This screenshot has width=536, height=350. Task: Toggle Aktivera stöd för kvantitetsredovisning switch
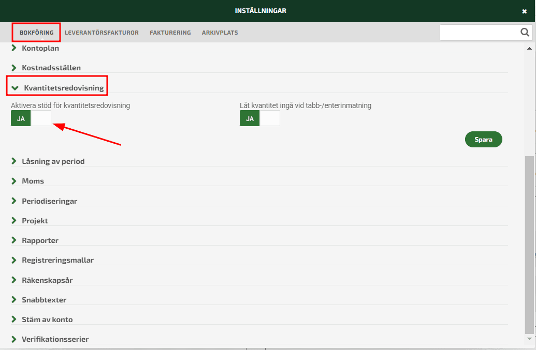(31, 118)
